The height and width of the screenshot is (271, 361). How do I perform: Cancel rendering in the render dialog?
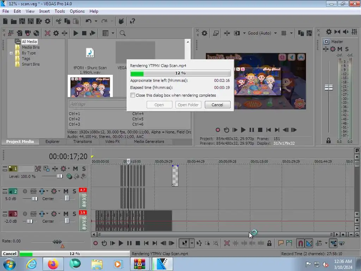(x=217, y=105)
